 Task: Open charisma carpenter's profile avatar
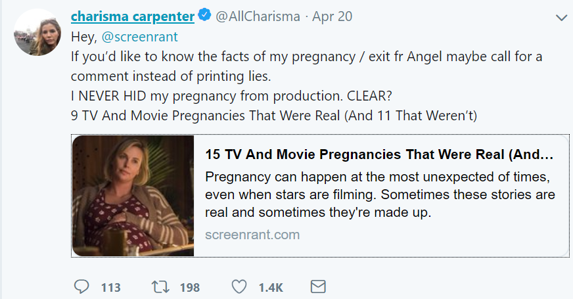pos(37,32)
